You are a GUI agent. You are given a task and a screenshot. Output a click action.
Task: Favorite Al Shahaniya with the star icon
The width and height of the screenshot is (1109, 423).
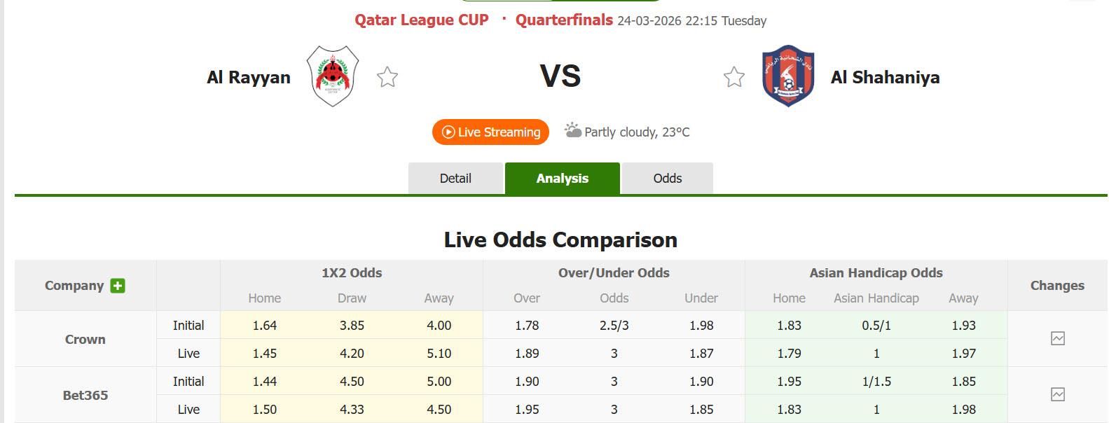pyautogui.click(x=734, y=77)
